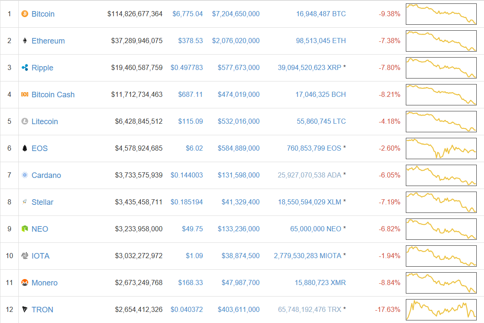484x323 pixels.
Task: Click the green NEO logo icon
Action: [x=25, y=229]
